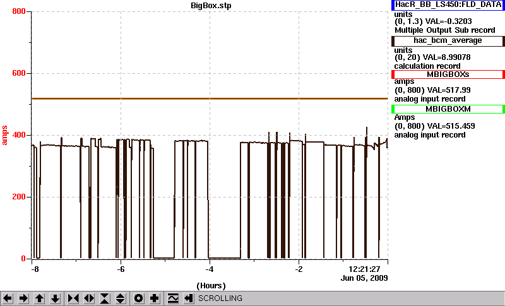Click the y-axis value 400
Image resolution: width=505 pixels, height=306 pixels.
point(19,135)
